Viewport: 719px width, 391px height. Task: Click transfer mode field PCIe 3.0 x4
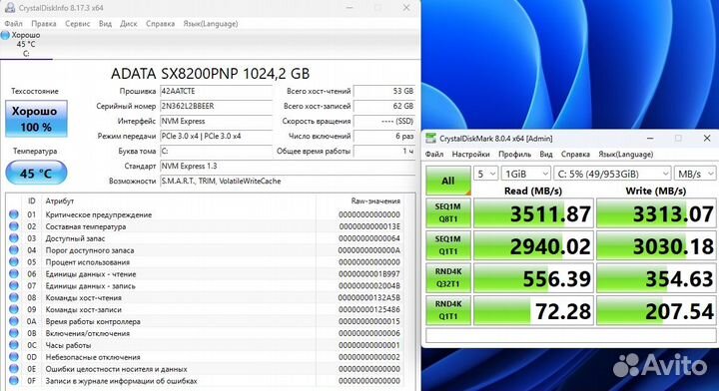coord(216,136)
